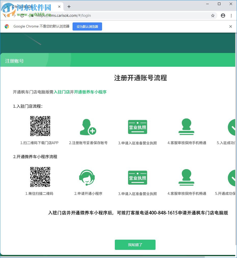
Task: Click the 客服审核 stamp icon
Action: 186,127
